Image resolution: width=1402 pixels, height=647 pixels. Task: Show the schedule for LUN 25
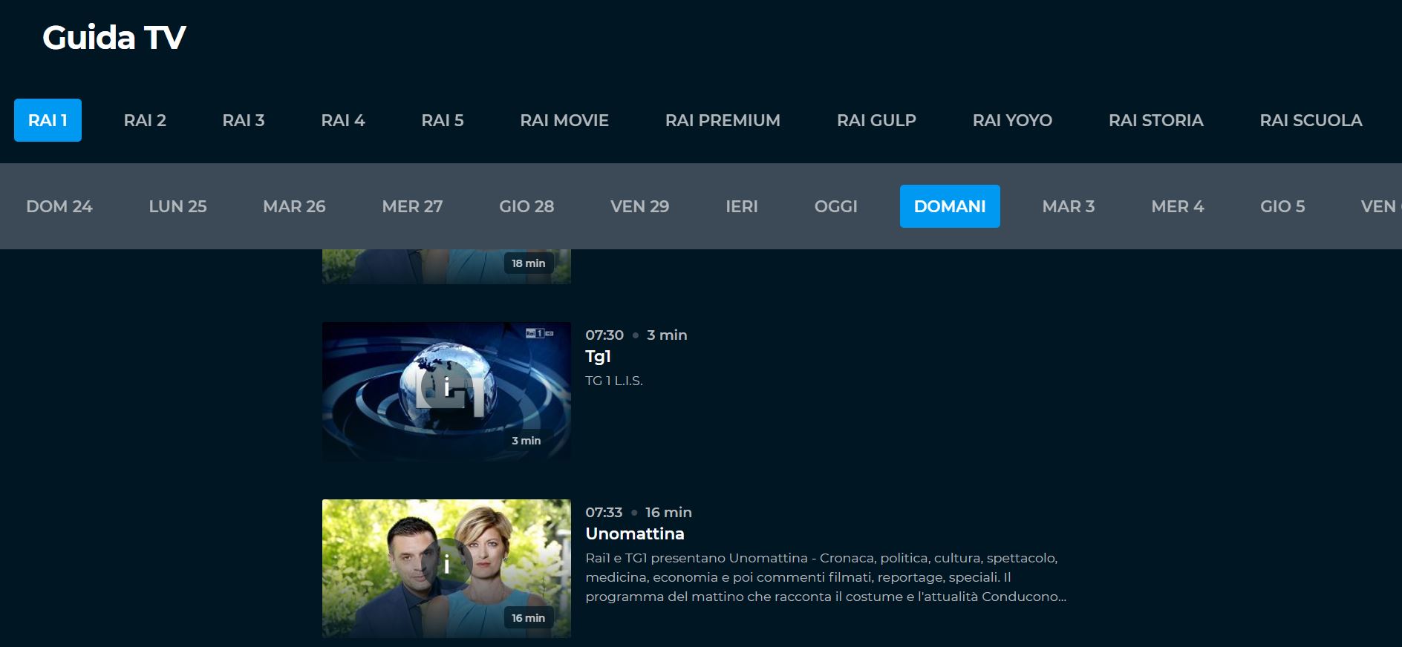coord(177,206)
